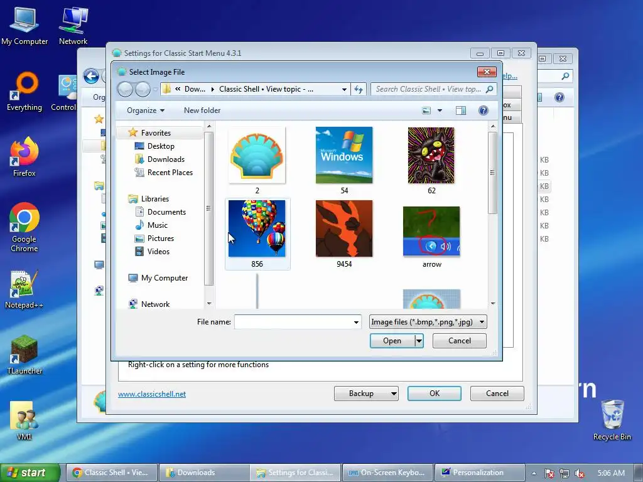The height and width of the screenshot is (482, 643).
Task: Click the Open button
Action: pyautogui.click(x=392, y=341)
